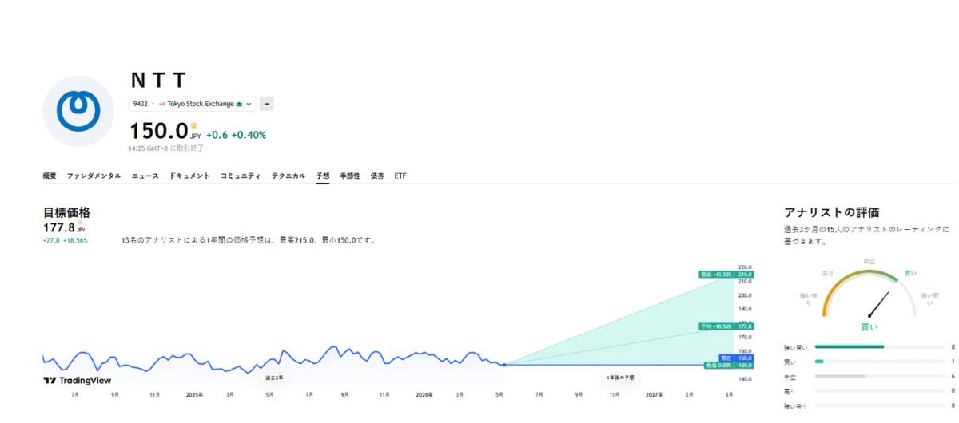Click the 2025年 label on the time axis
Image resolution: width=959 pixels, height=423 pixels.
click(194, 394)
